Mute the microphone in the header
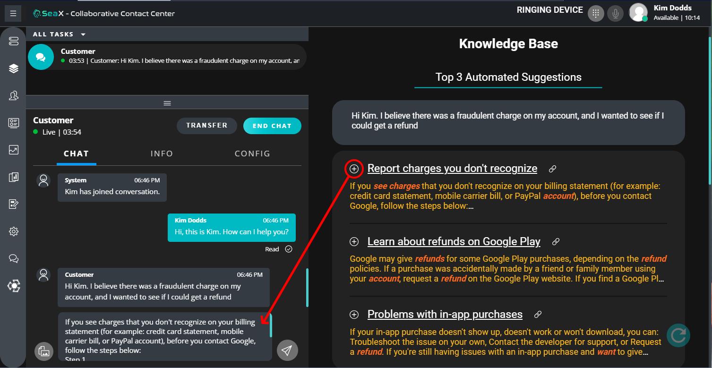This screenshot has height=368, width=712. [615, 14]
